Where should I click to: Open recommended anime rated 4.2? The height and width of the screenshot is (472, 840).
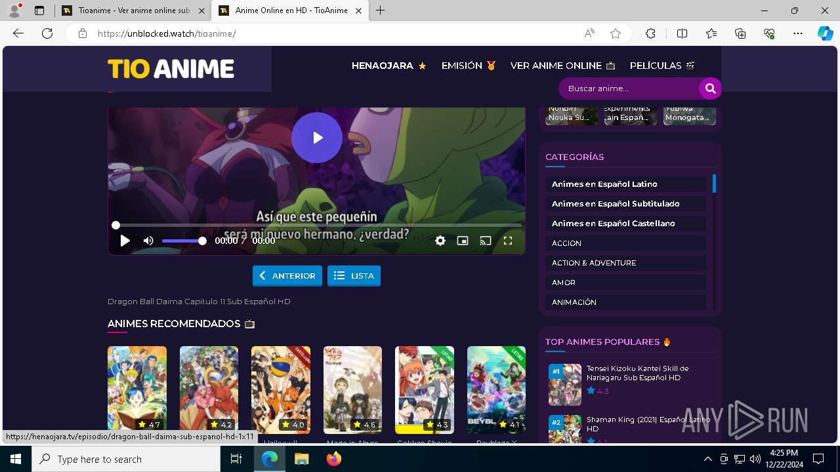coord(209,390)
